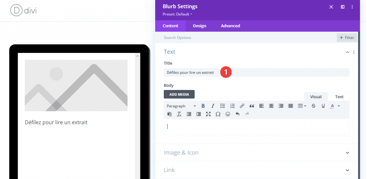Click the Add Media button
This screenshot has width=367, height=179.
[179, 94]
